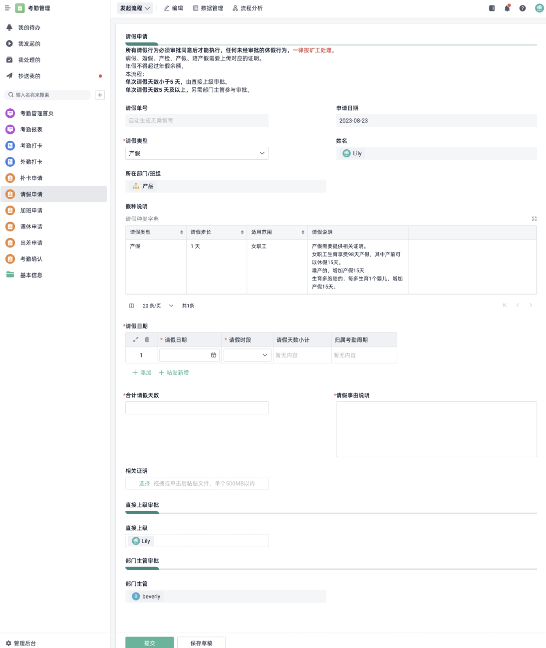Screen dimensions: 546x648
Task: Click the 考勤管理首页 purple icon
Action: click(x=10, y=113)
